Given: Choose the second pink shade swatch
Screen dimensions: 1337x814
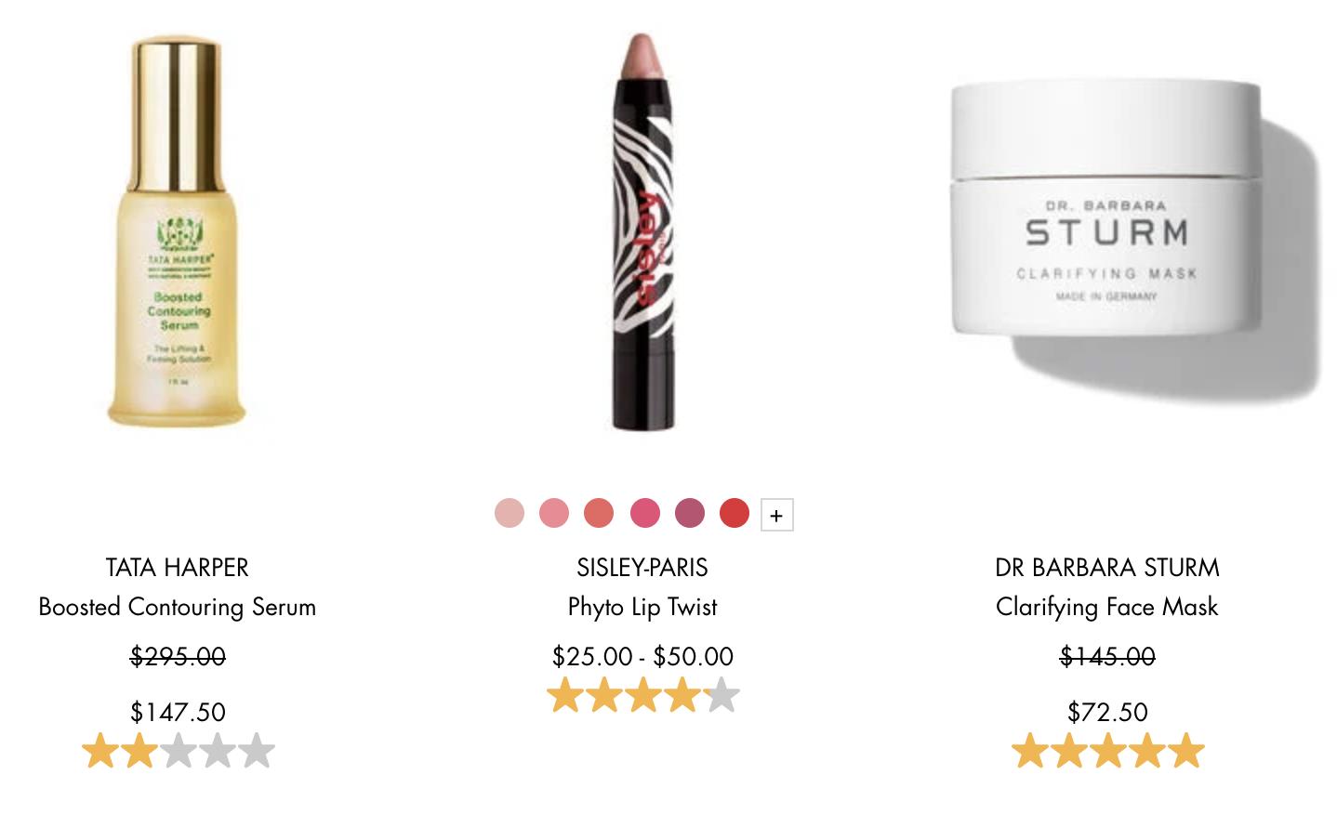Looking at the screenshot, I should (x=554, y=513).
